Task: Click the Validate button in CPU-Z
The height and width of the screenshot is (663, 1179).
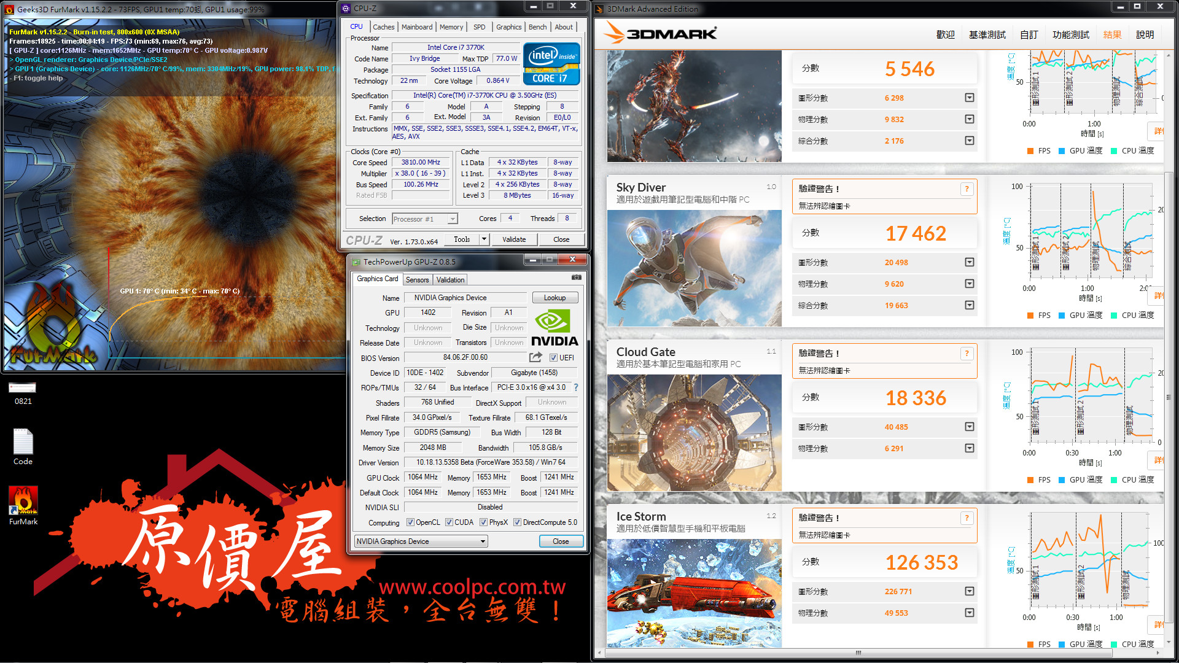Action: [x=514, y=239]
